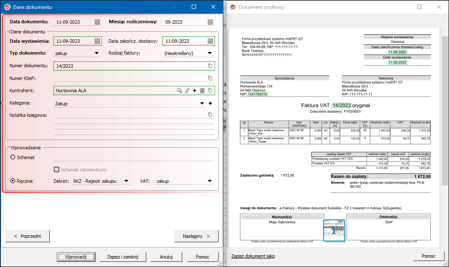Click the Zapisz dokument jako link
449x267 pixels.
pos(253,256)
